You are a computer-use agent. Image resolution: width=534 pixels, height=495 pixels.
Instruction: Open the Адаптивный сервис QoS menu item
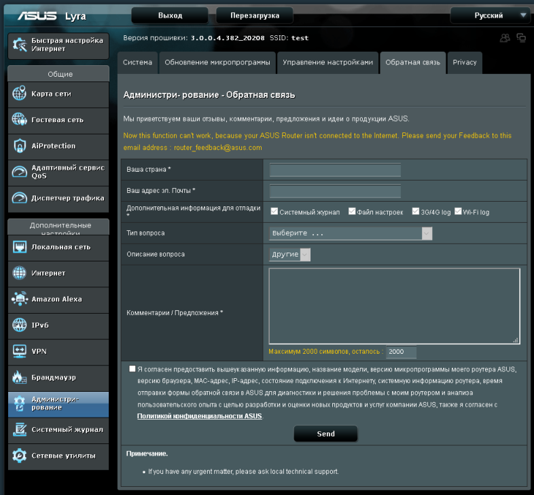tap(58, 172)
